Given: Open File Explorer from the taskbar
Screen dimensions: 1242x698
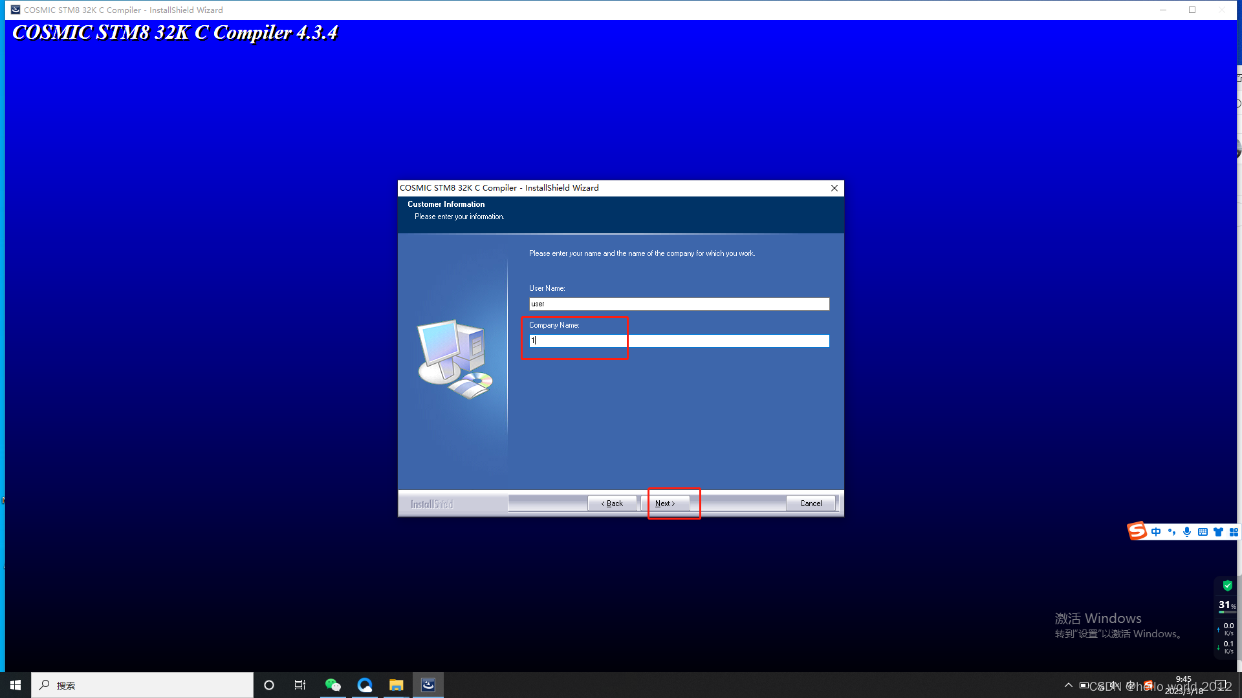Looking at the screenshot, I should click(x=396, y=685).
